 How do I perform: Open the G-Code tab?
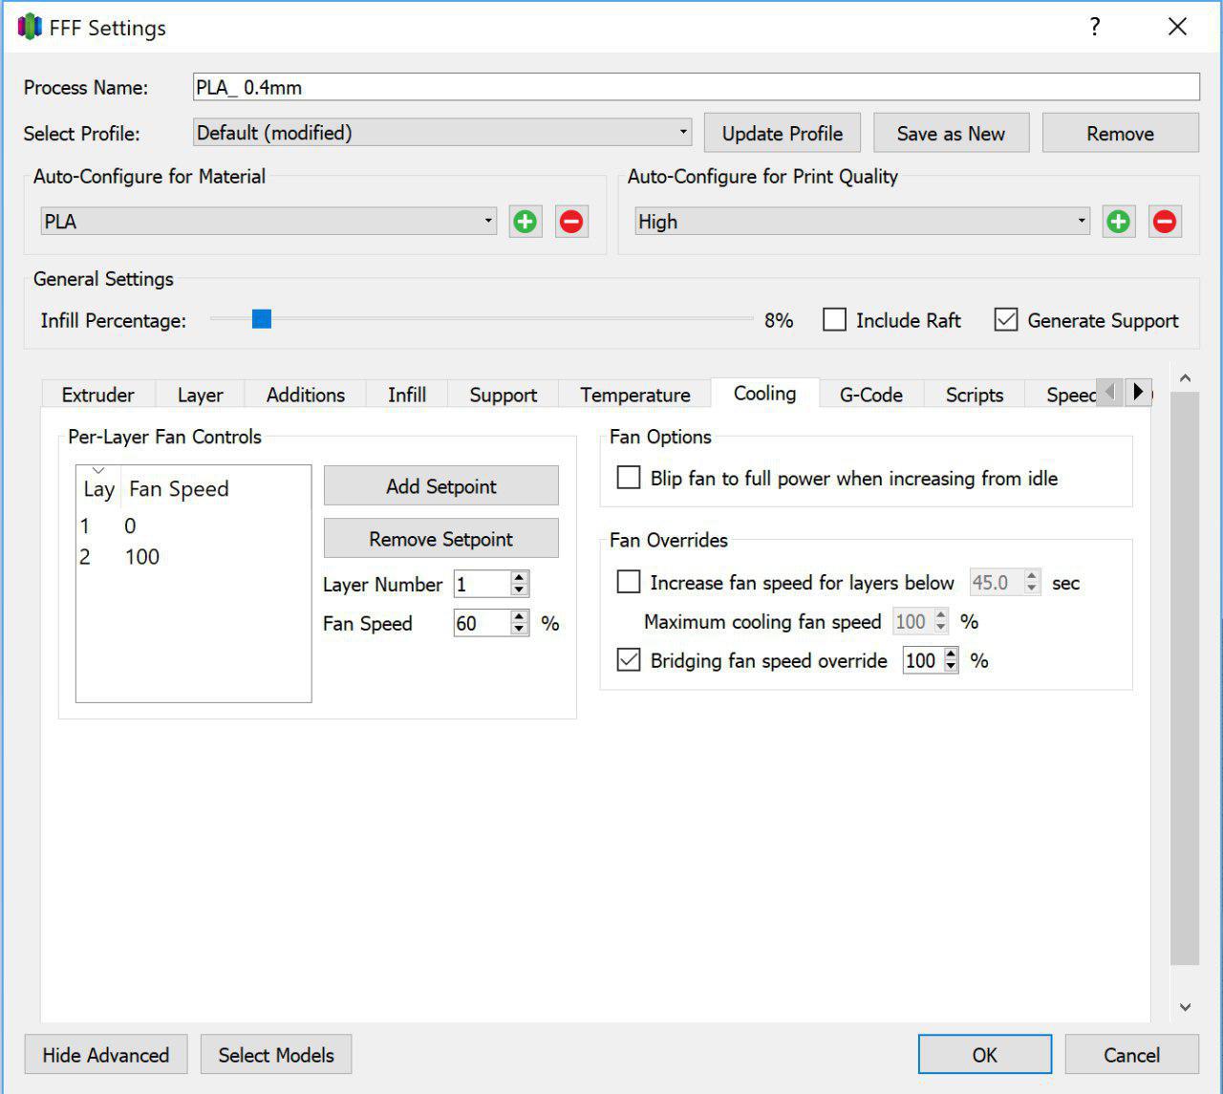(x=871, y=395)
